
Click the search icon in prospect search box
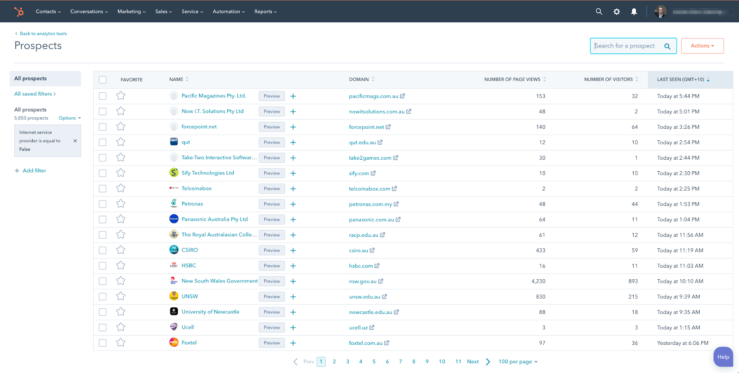click(667, 46)
